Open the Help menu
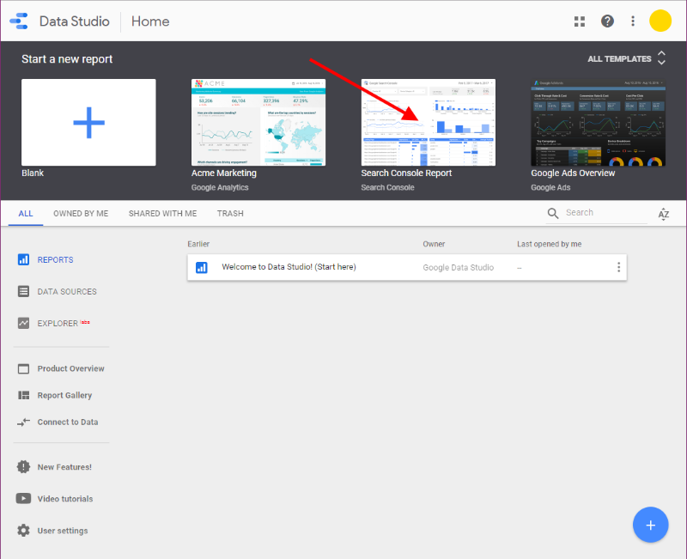 [606, 21]
